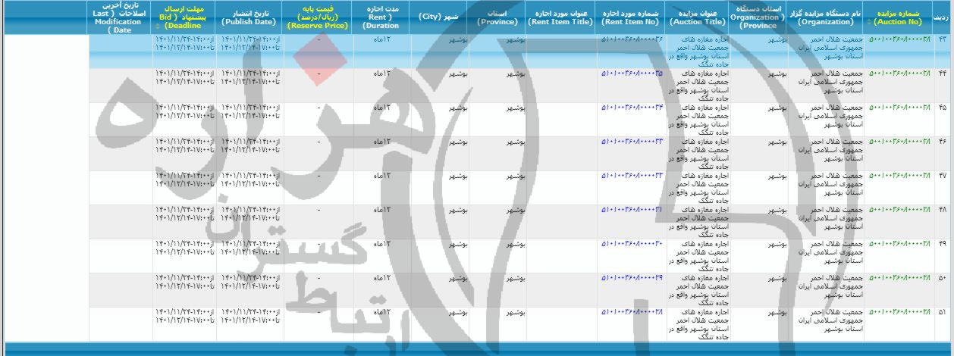Viewport: 954px width, 356px height.
Task: Click the Organization Province column header
Action: click(x=758, y=17)
